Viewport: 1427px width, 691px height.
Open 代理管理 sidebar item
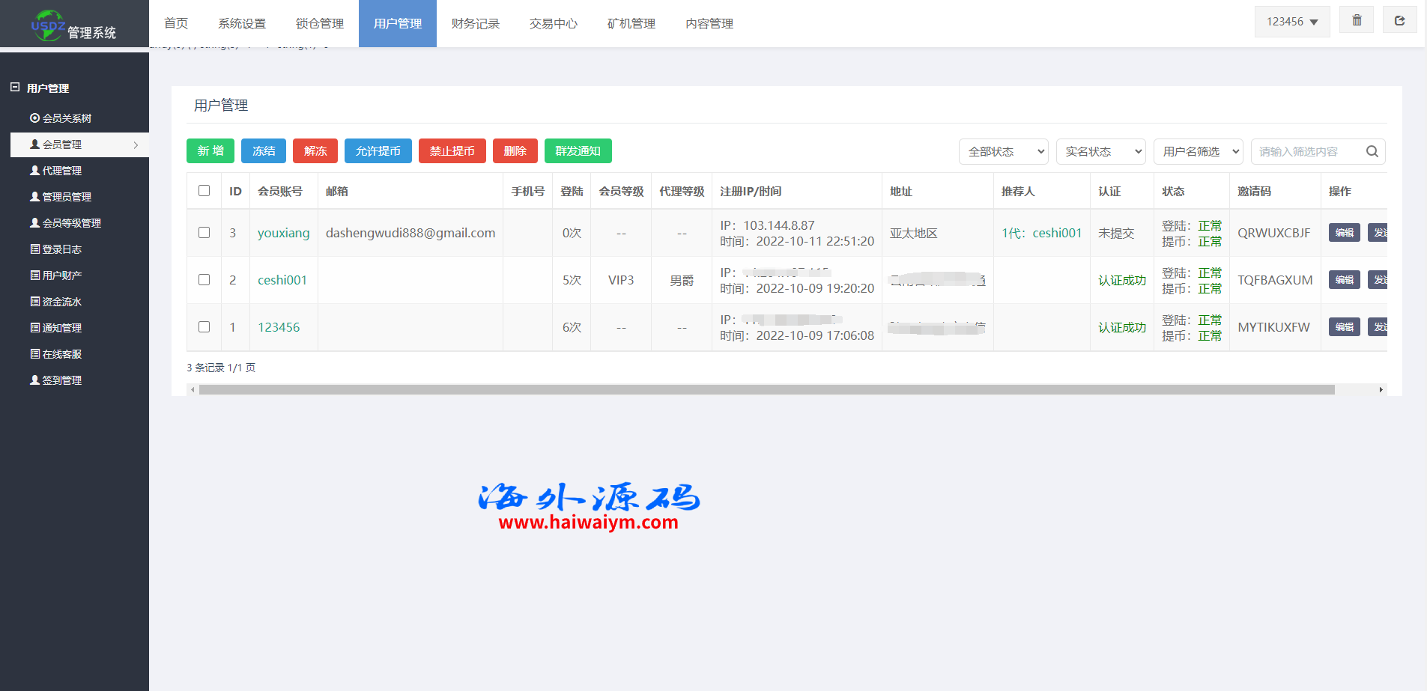coord(61,171)
